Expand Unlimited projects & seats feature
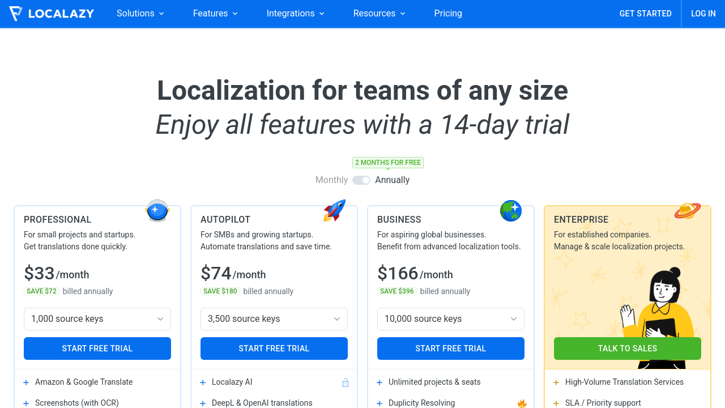 pos(429,382)
